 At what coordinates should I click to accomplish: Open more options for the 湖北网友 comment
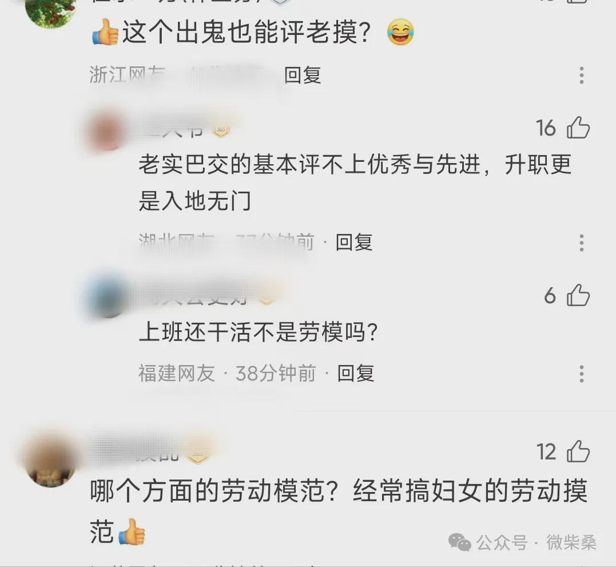tap(582, 243)
